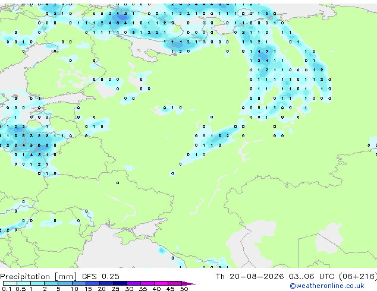Select the 5–10 mm legend swatch

65,283
